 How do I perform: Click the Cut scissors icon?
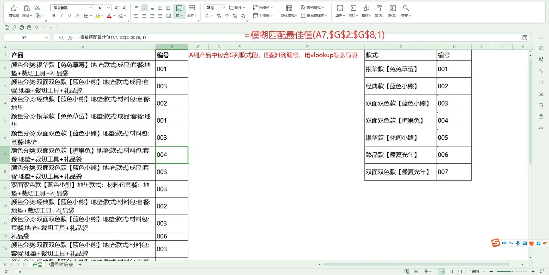tap(37, 8)
